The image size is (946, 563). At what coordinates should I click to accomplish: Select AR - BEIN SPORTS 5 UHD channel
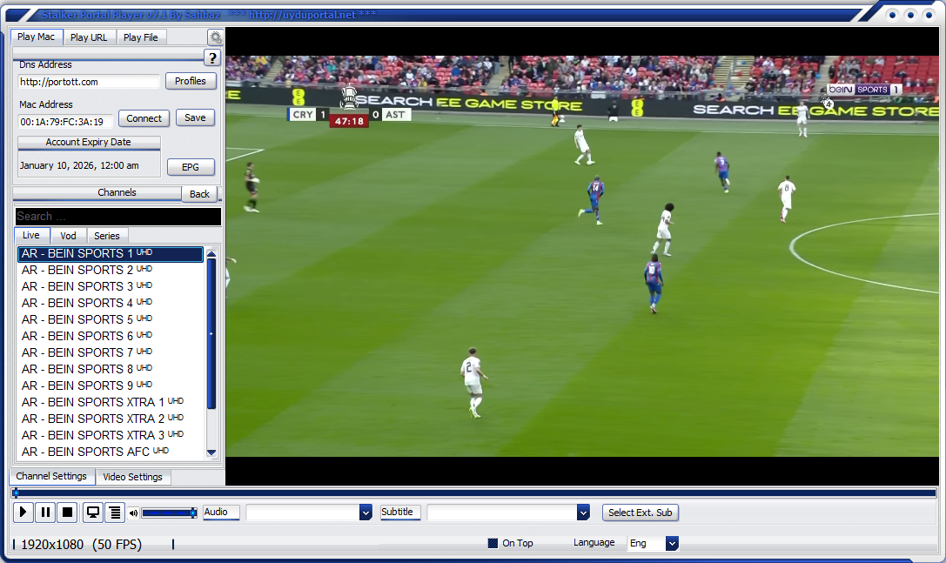coord(111,319)
